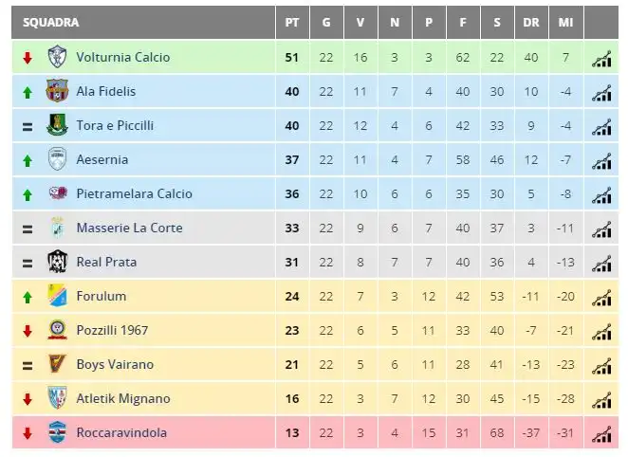Click the Tora e Piccilli team crest
The height and width of the screenshot is (457, 628).
point(57,125)
